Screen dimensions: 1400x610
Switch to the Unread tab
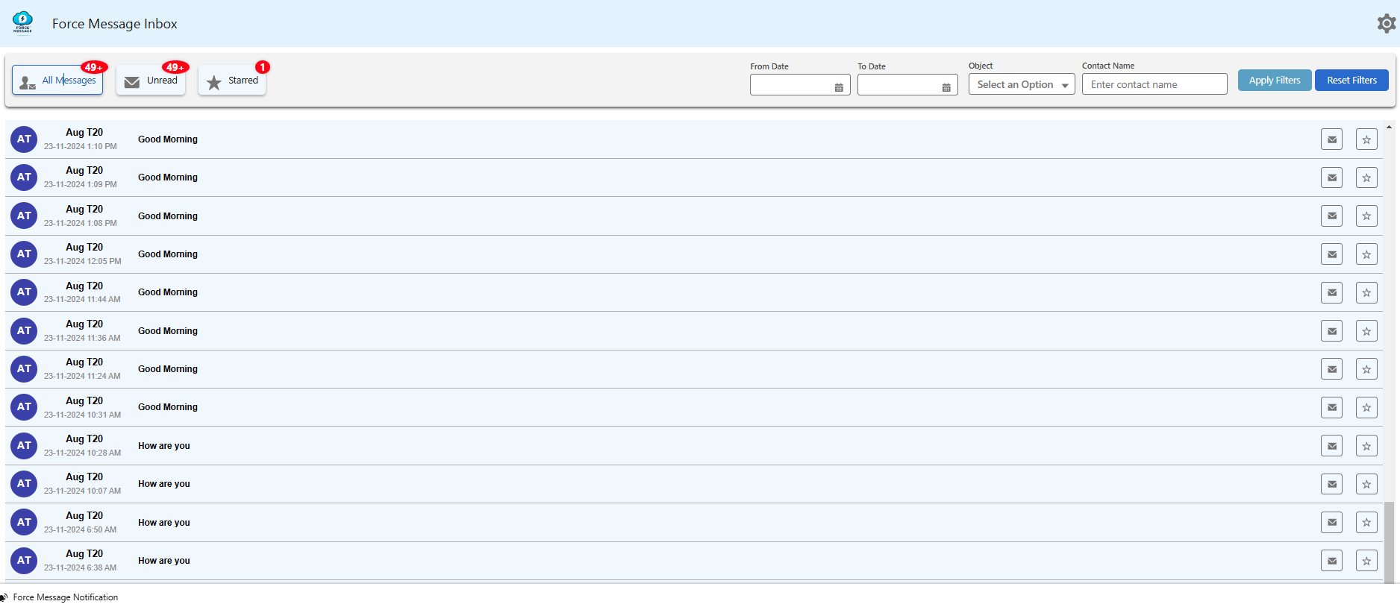(151, 81)
